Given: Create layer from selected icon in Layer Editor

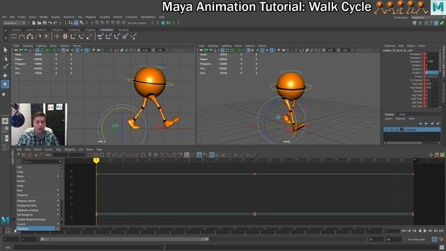Looking at the screenshot, I should [x=438, y=124].
